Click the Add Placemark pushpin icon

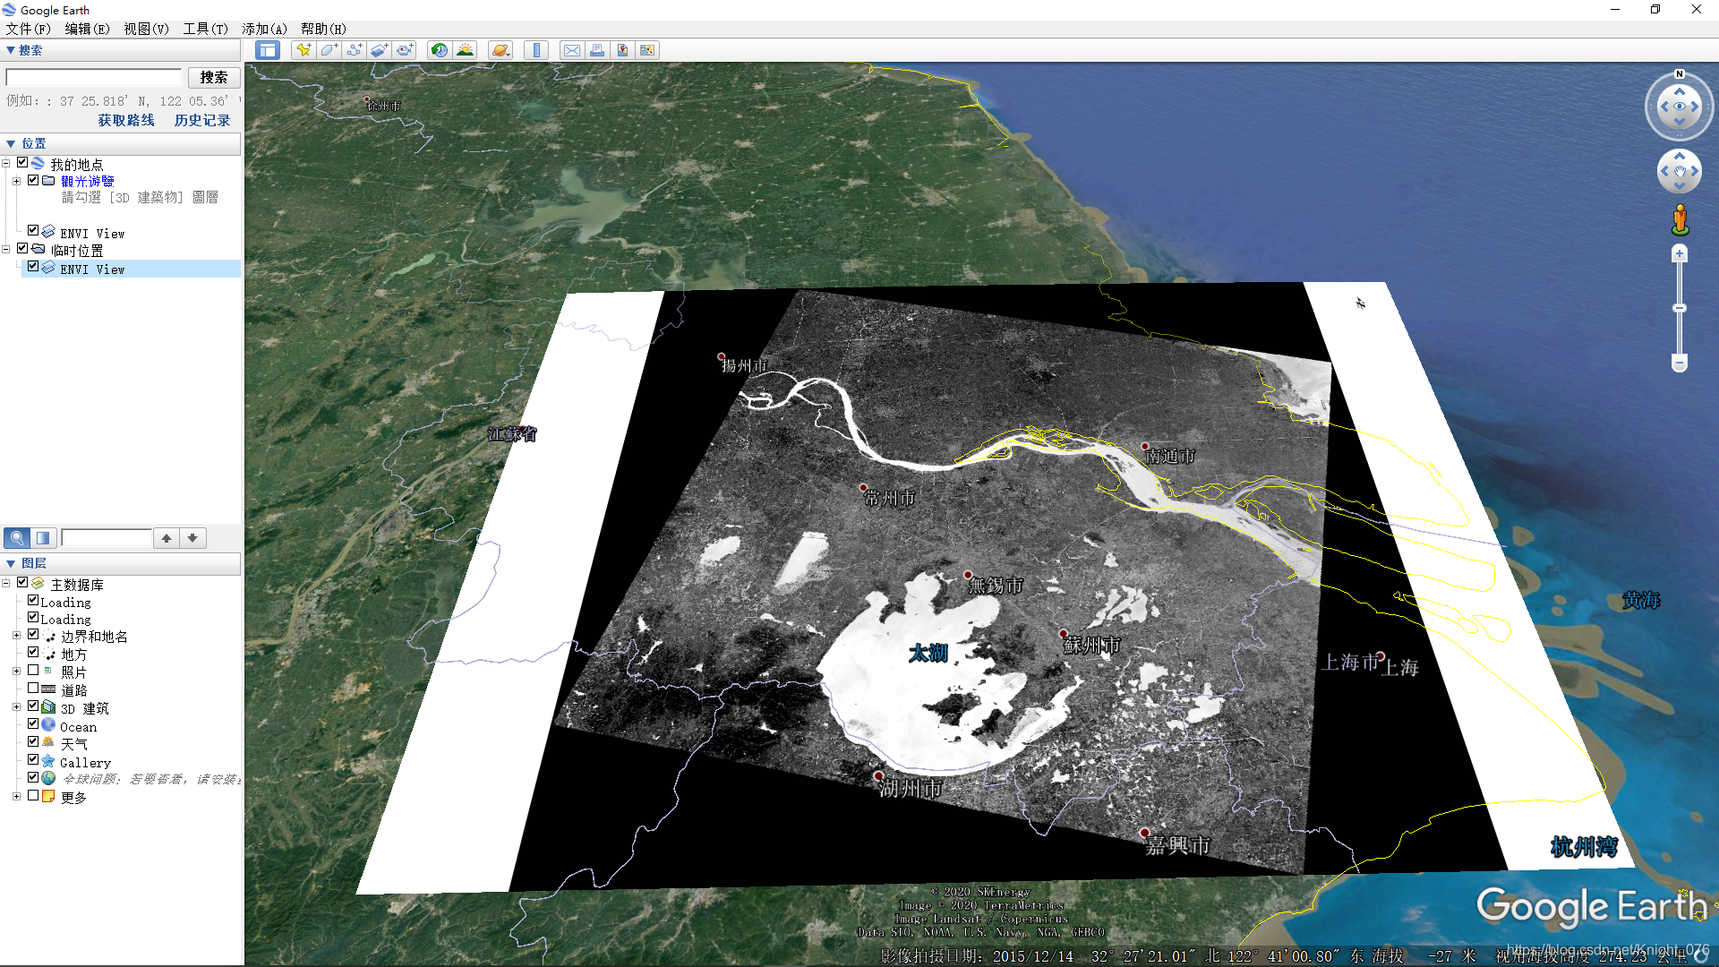click(304, 50)
